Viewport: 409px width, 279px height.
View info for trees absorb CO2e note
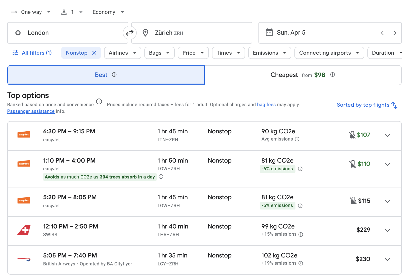(161, 177)
